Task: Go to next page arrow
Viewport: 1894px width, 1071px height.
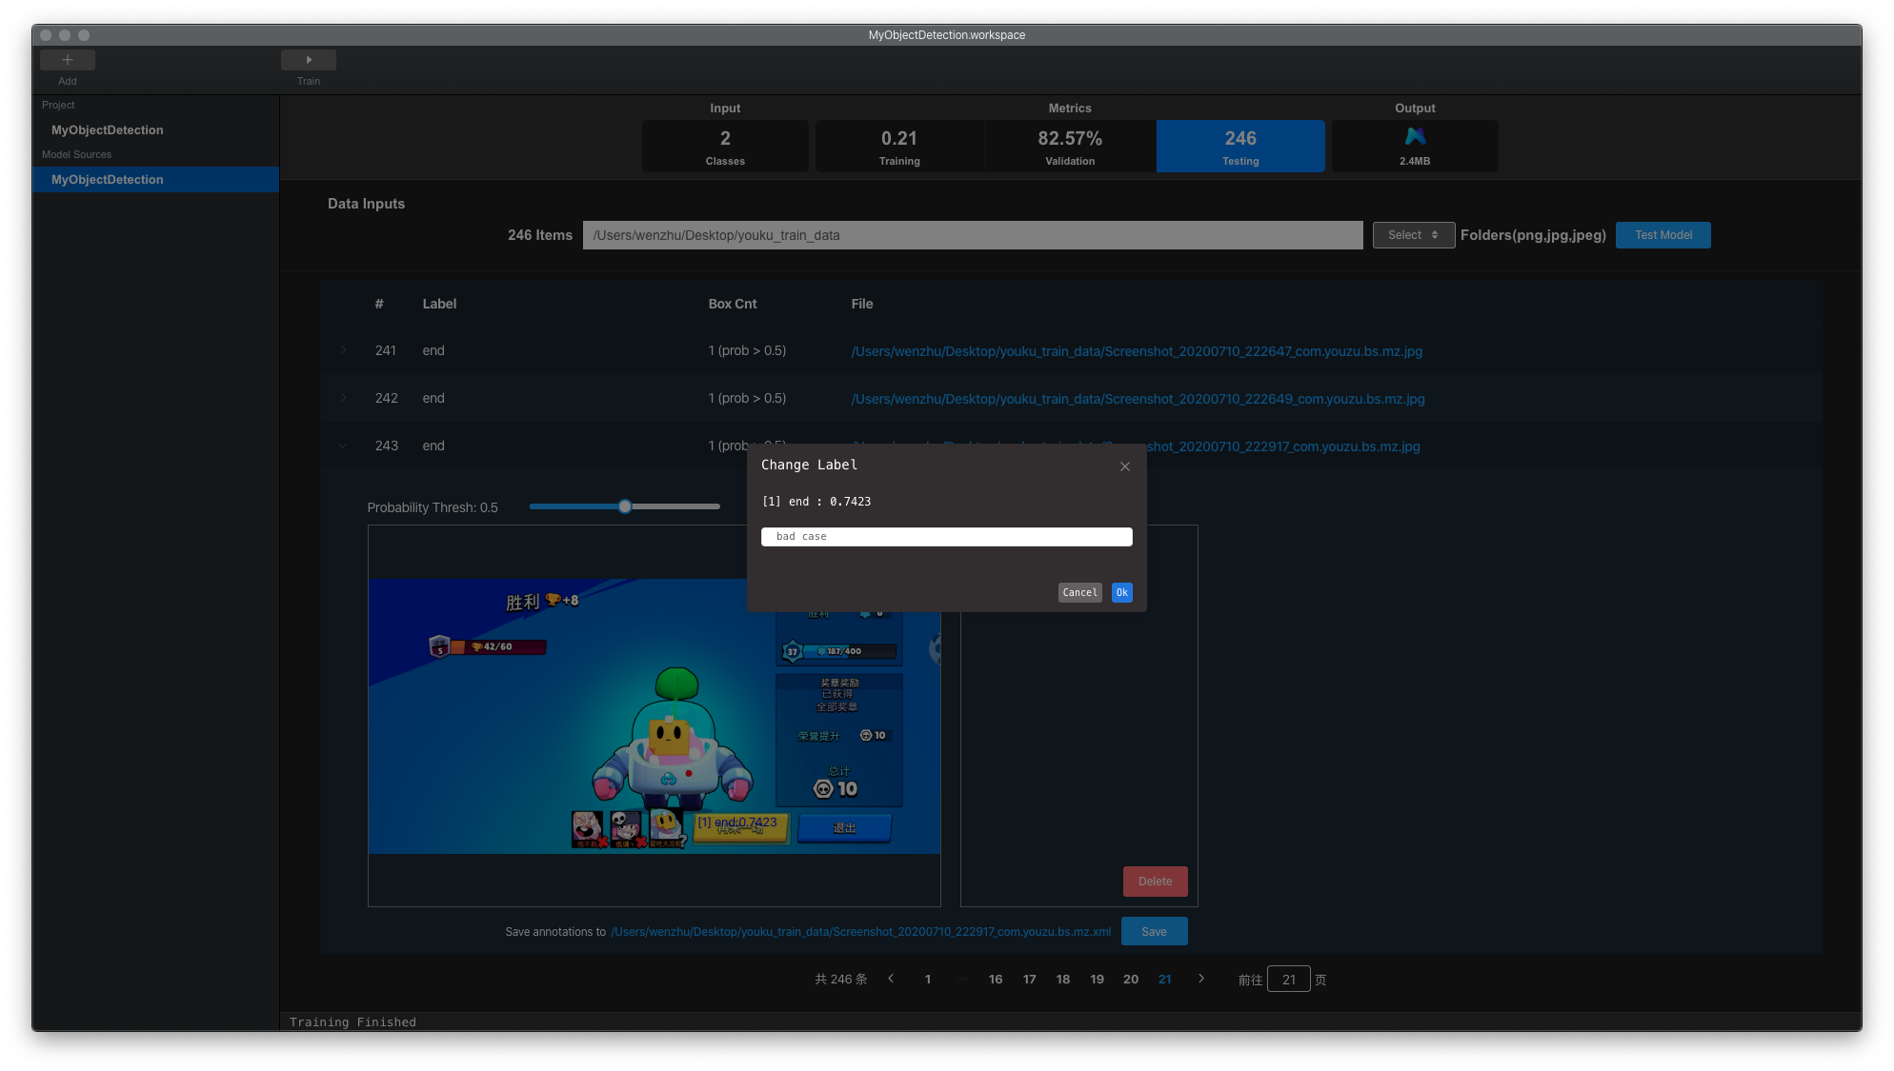Action: pos(1201,979)
